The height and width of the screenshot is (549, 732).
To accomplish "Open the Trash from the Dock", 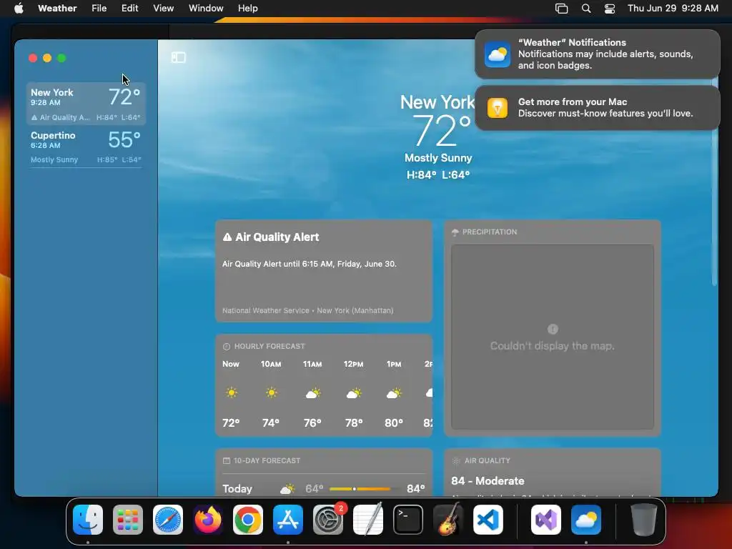I will click(644, 520).
